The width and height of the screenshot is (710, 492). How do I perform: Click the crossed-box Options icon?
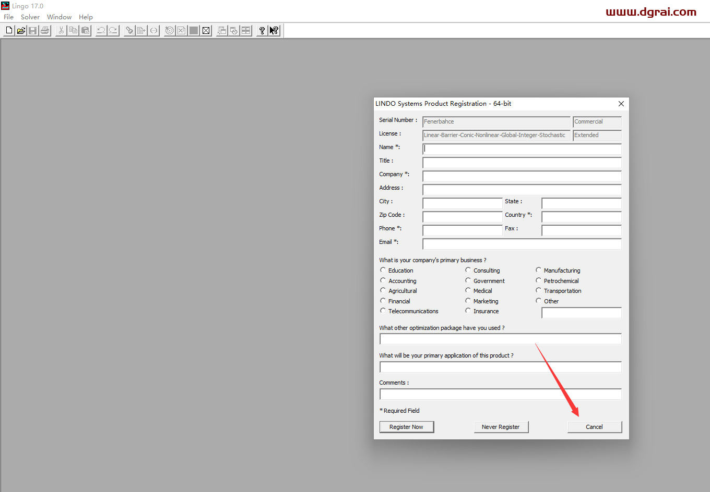click(x=206, y=31)
